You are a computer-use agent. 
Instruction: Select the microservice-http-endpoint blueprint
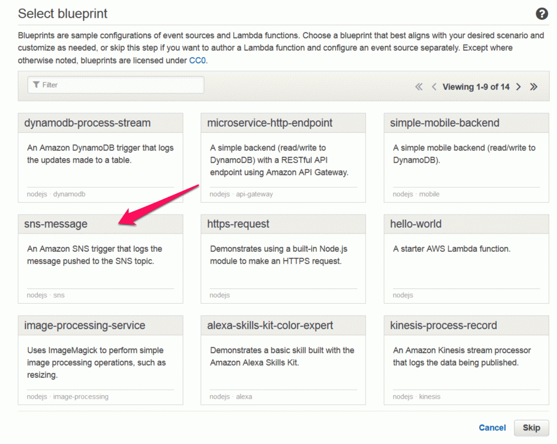click(283, 158)
